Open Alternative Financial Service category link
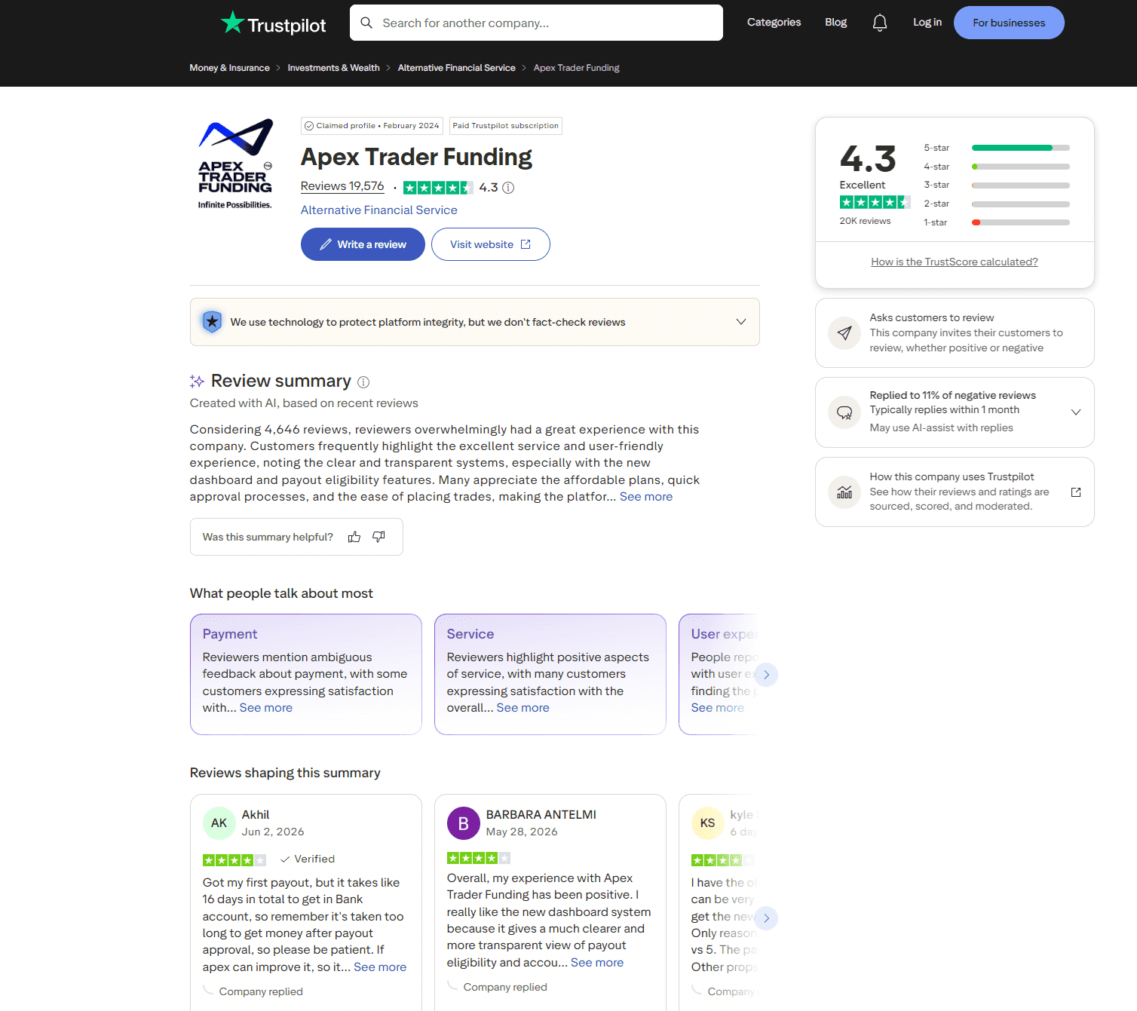The height and width of the screenshot is (1011, 1137). coord(379,210)
